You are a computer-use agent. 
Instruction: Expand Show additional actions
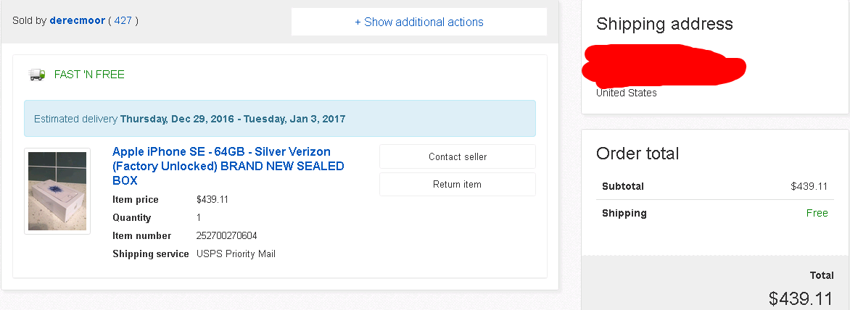[x=419, y=22]
